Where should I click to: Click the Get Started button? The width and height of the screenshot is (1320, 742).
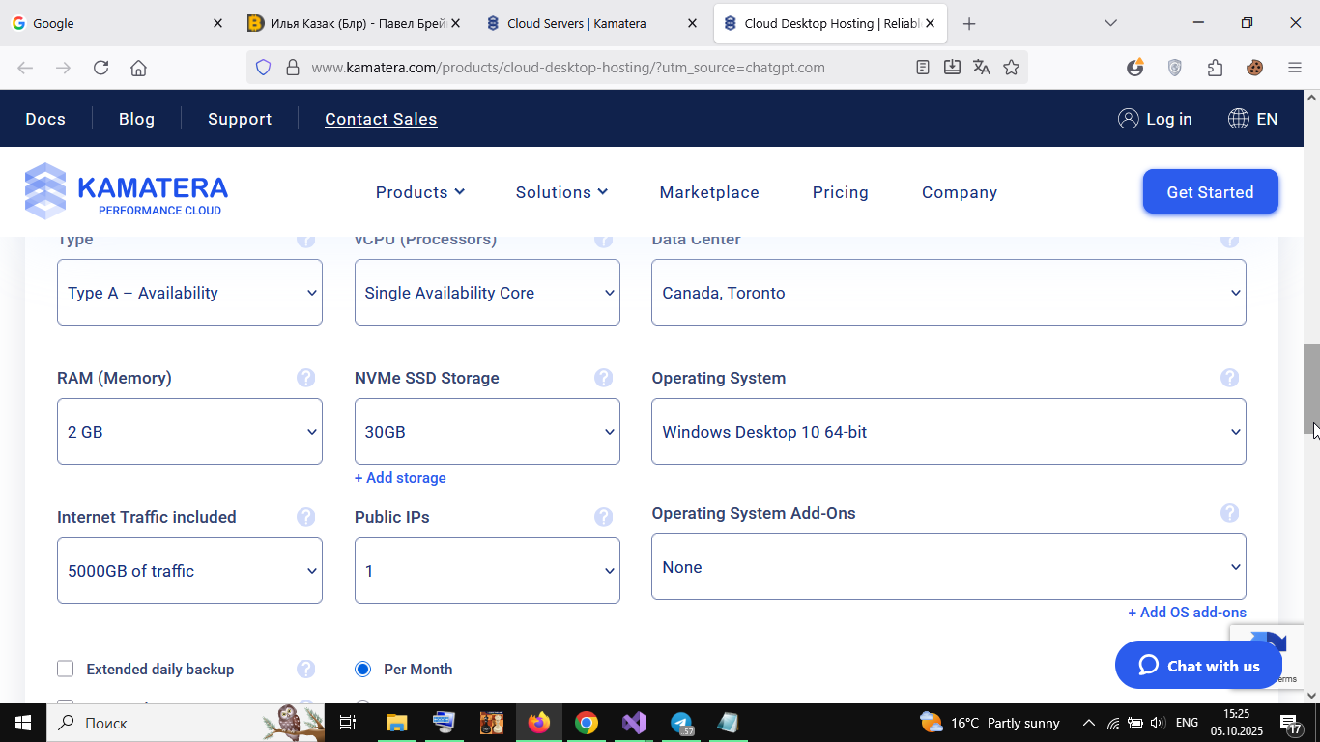click(1210, 192)
